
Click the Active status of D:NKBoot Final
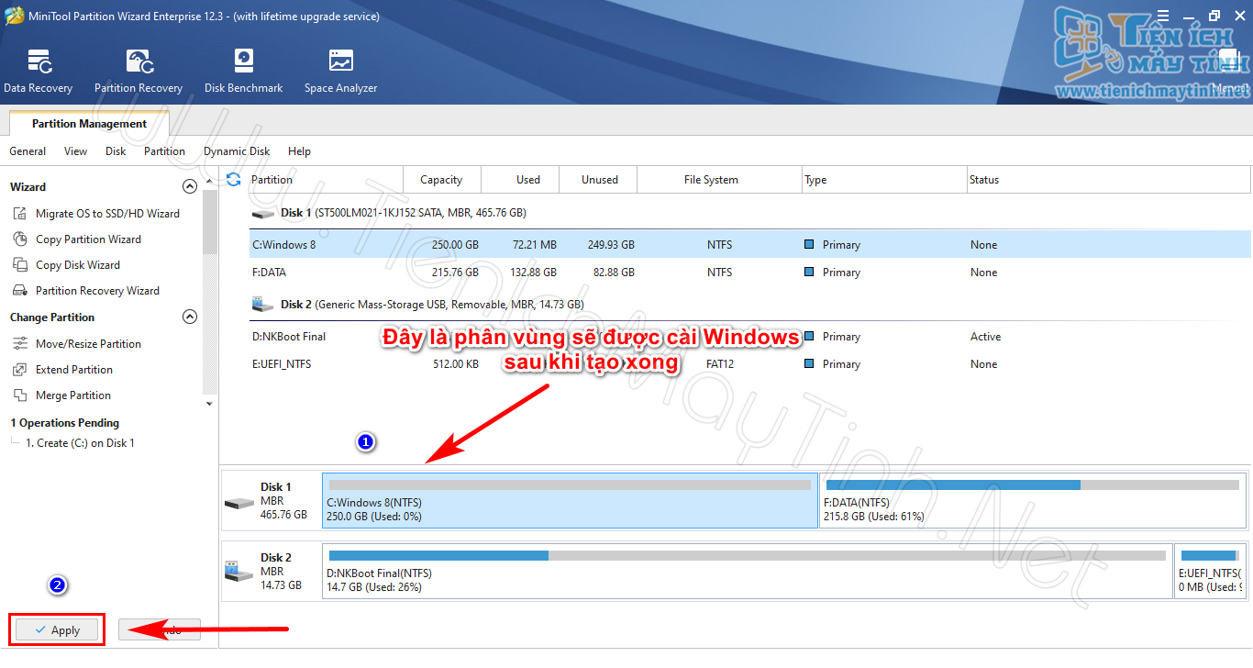[986, 337]
